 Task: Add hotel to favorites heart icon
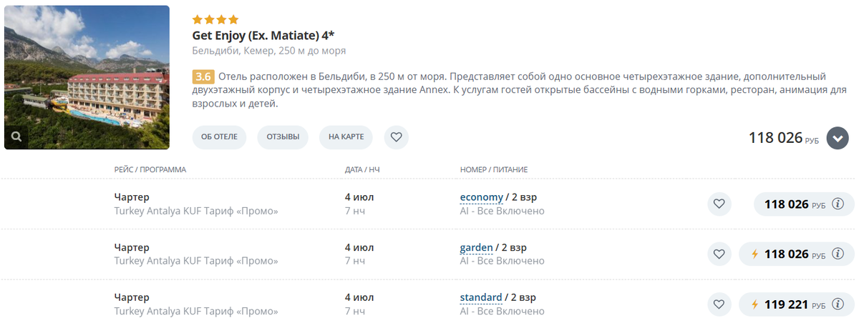coord(396,137)
